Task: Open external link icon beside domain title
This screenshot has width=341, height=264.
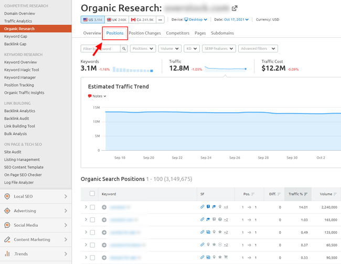Action: (235, 8)
